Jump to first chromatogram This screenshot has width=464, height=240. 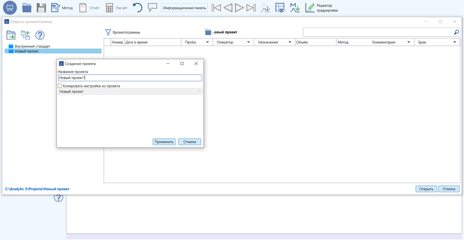[216, 8]
